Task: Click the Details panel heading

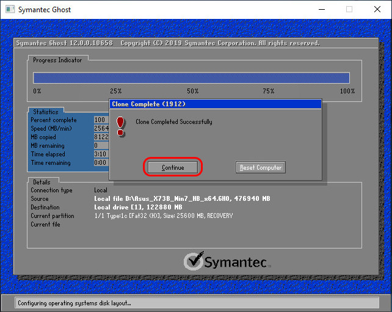Action: tap(42, 182)
